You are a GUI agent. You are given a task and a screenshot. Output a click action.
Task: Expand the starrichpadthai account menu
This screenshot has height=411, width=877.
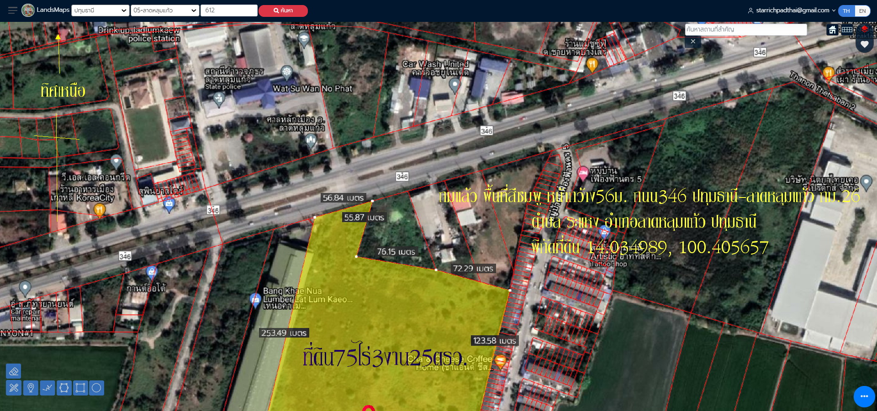tap(792, 10)
